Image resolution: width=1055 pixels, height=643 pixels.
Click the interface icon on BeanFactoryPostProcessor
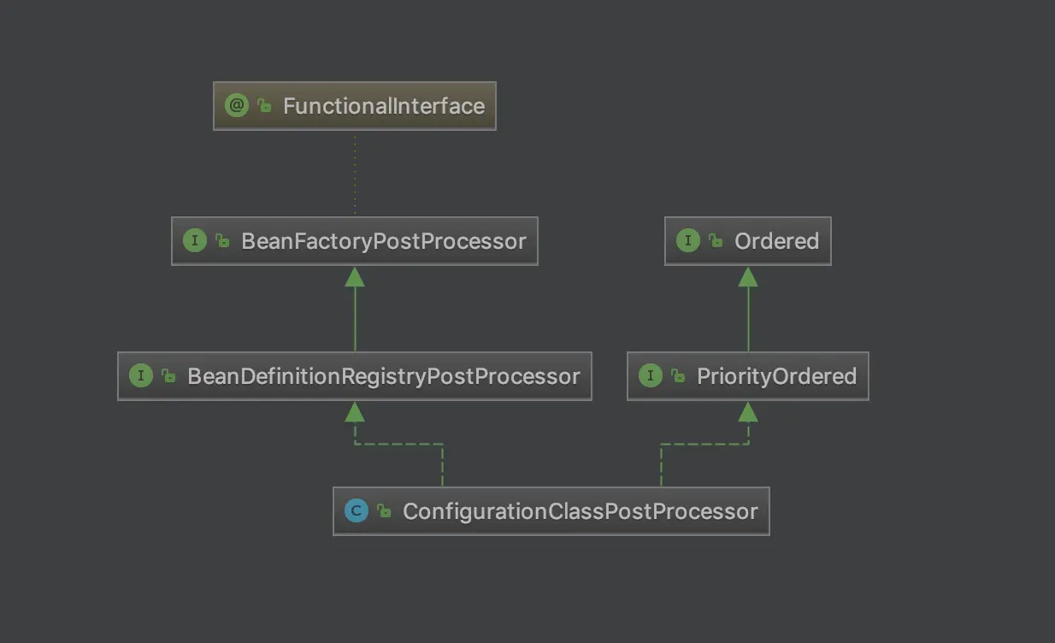click(195, 240)
